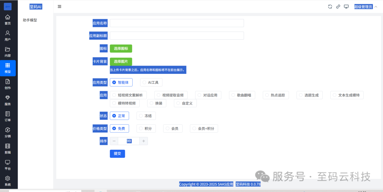This screenshot has width=383, height=192.
Task: Open the 分销 distribution sidebar icon
Action: (x=8, y=133)
